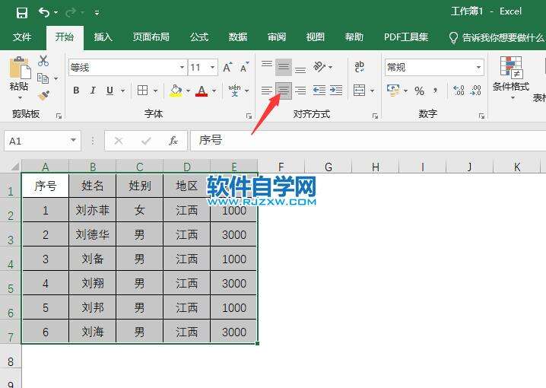This screenshot has width=546, height=388.
Task: Toggle Bold formatting
Action: pyautogui.click(x=76, y=91)
